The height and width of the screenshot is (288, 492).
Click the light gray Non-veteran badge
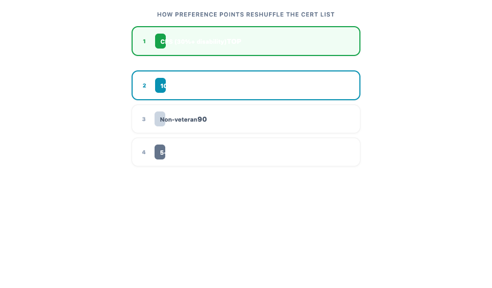pyautogui.click(x=160, y=119)
